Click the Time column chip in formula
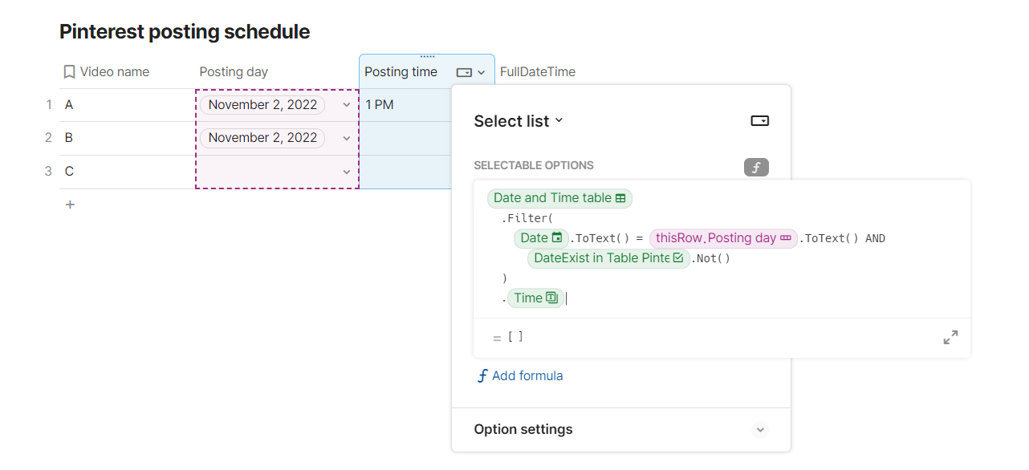 coord(535,298)
